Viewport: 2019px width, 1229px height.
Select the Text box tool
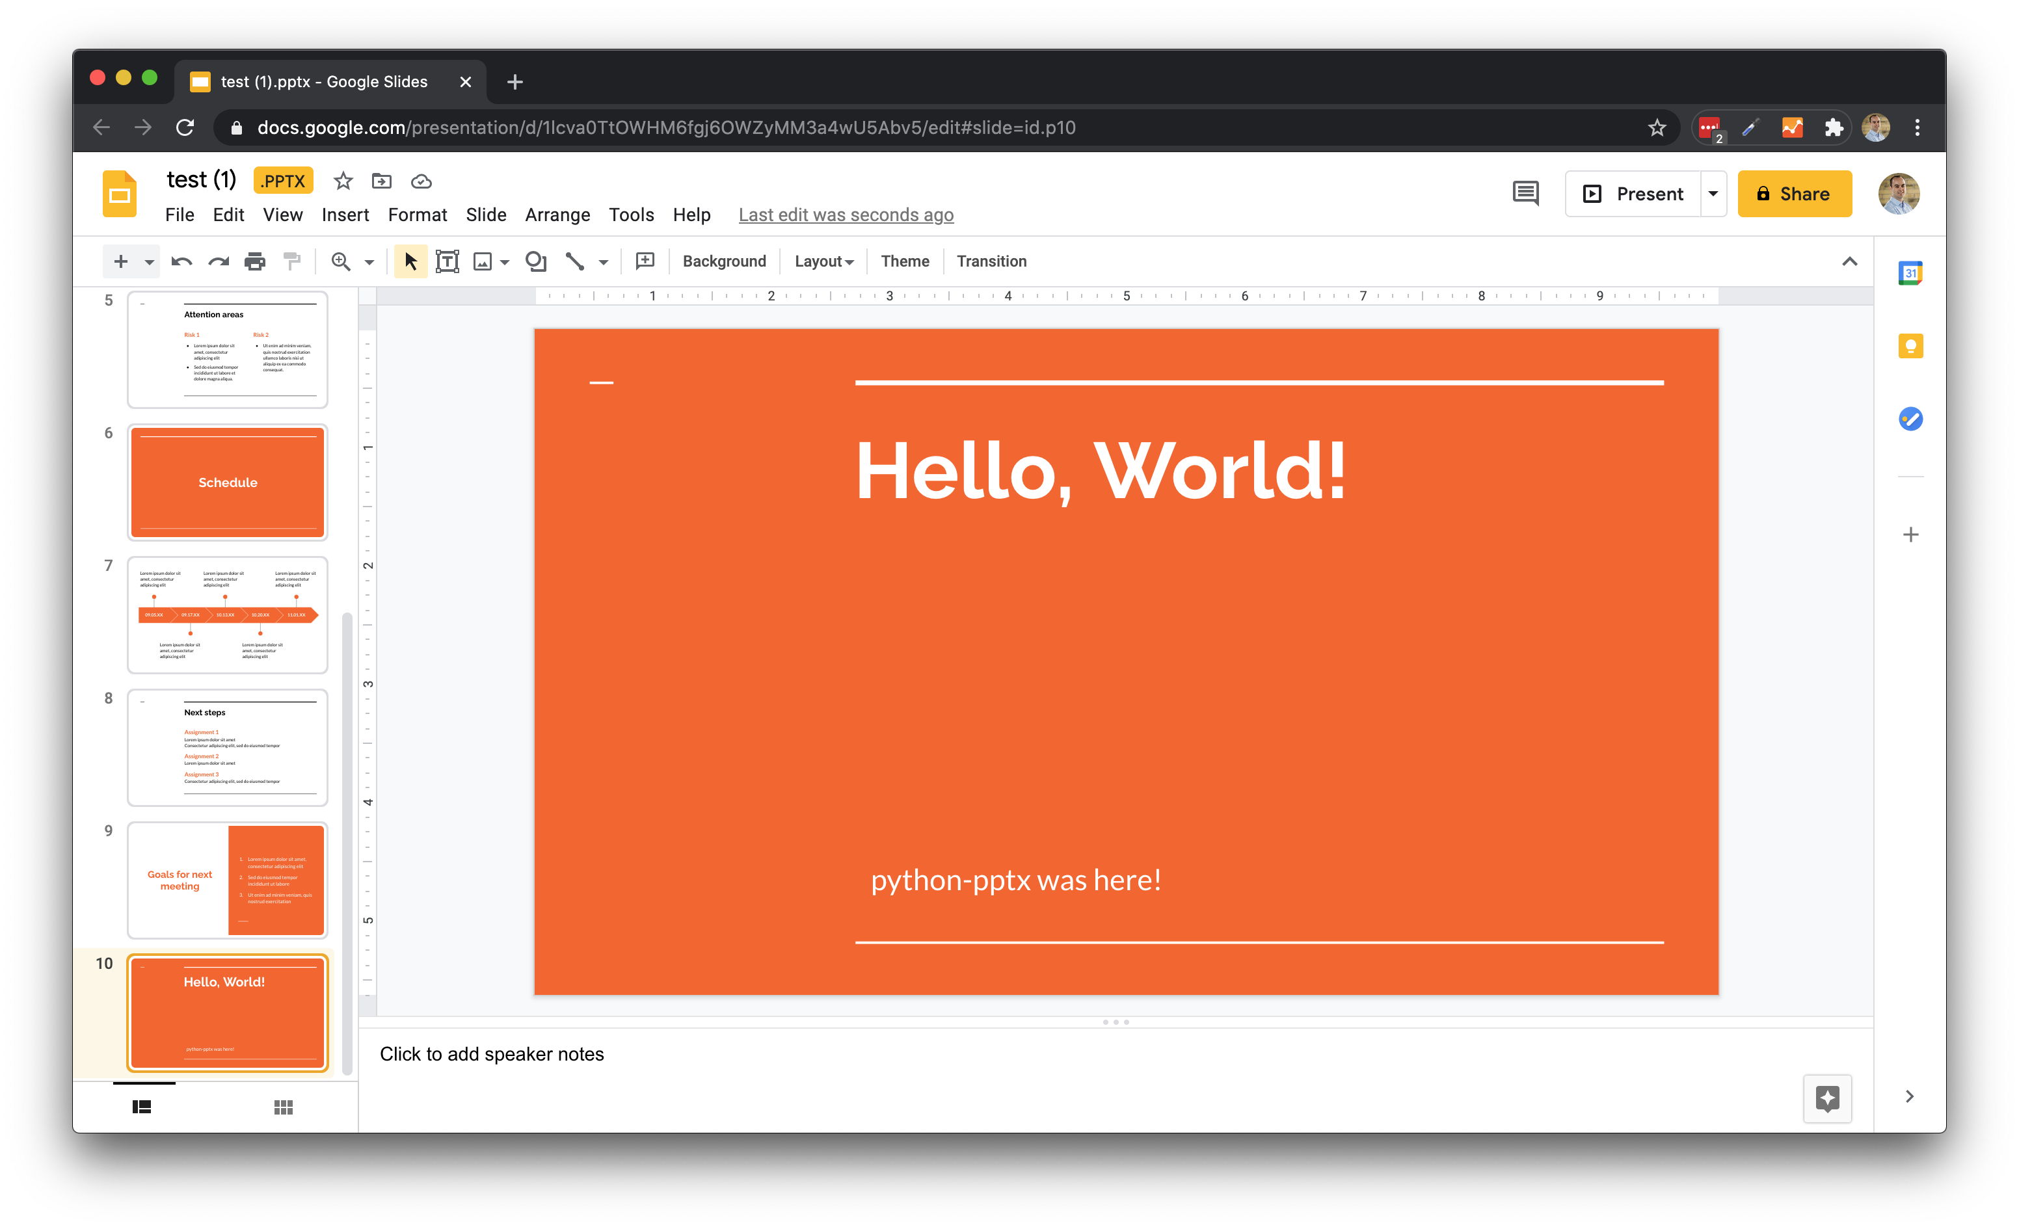coord(448,261)
